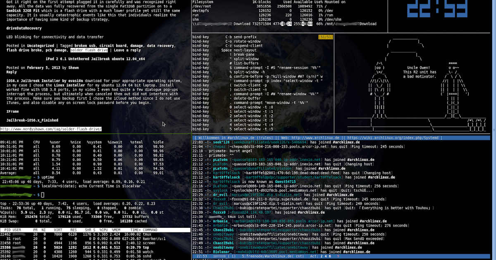Click the %iowait column header

[x=114, y=142]
